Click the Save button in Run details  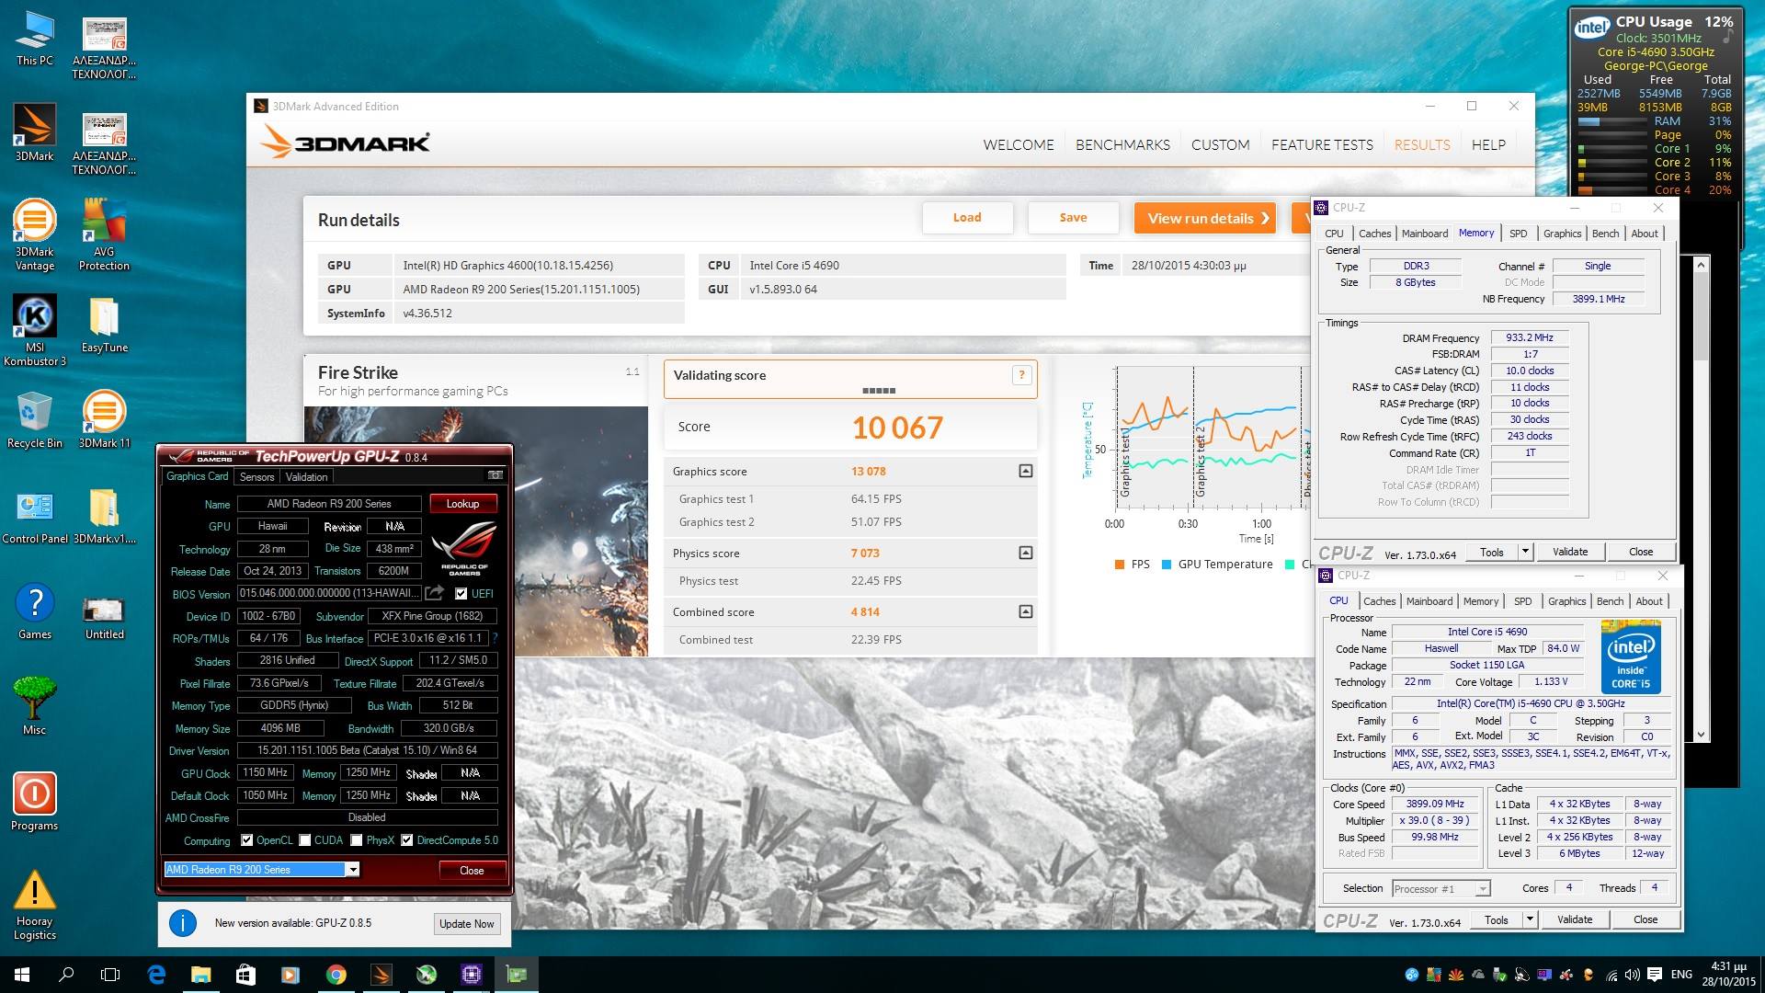click(x=1073, y=218)
